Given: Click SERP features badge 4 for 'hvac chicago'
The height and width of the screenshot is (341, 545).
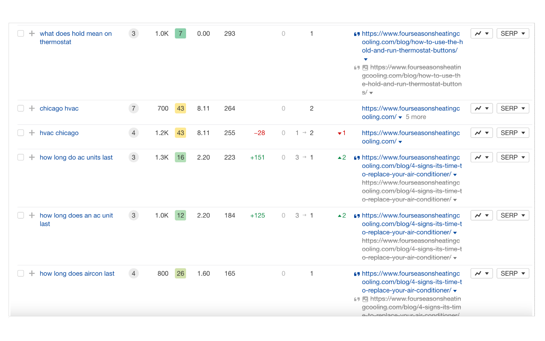Looking at the screenshot, I should pos(133,133).
